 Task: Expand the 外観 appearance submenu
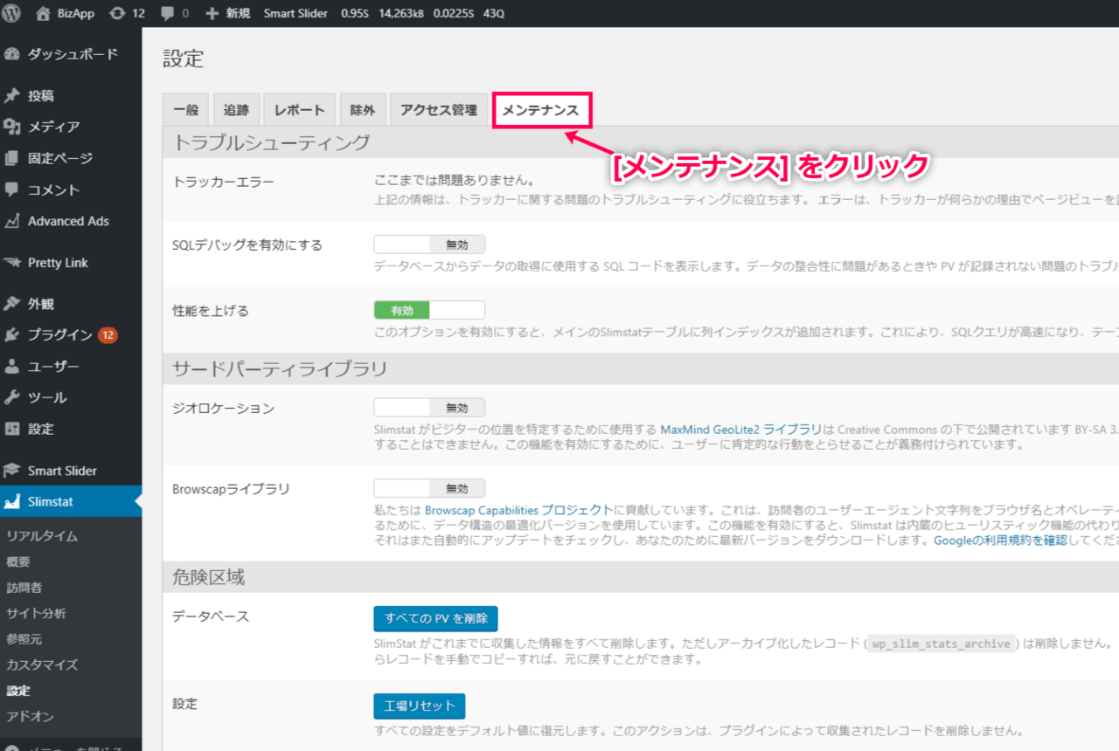coord(40,304)
